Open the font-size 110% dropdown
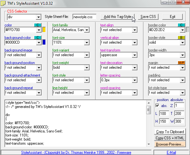 tap(87, 42)
